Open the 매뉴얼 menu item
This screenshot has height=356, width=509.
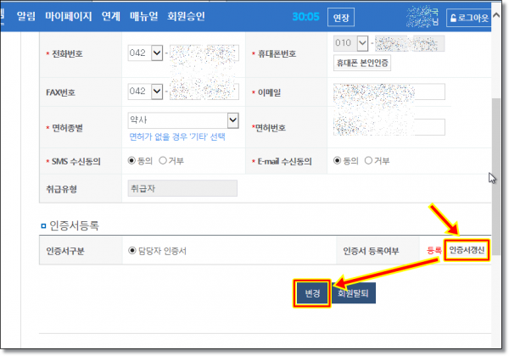coord(142,16)
